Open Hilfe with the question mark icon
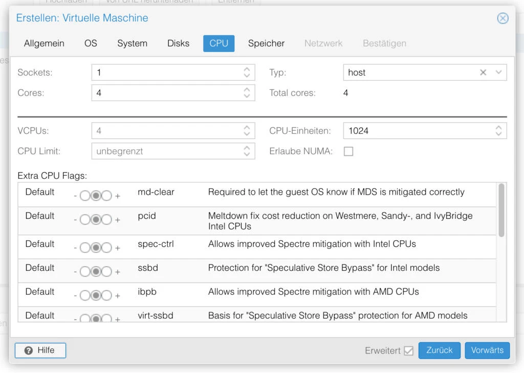Viewport: 524px width, 373px height. click(40, 351)
